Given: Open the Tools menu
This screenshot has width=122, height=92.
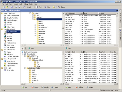Looking at the screenshot, I should coord(31,4).
